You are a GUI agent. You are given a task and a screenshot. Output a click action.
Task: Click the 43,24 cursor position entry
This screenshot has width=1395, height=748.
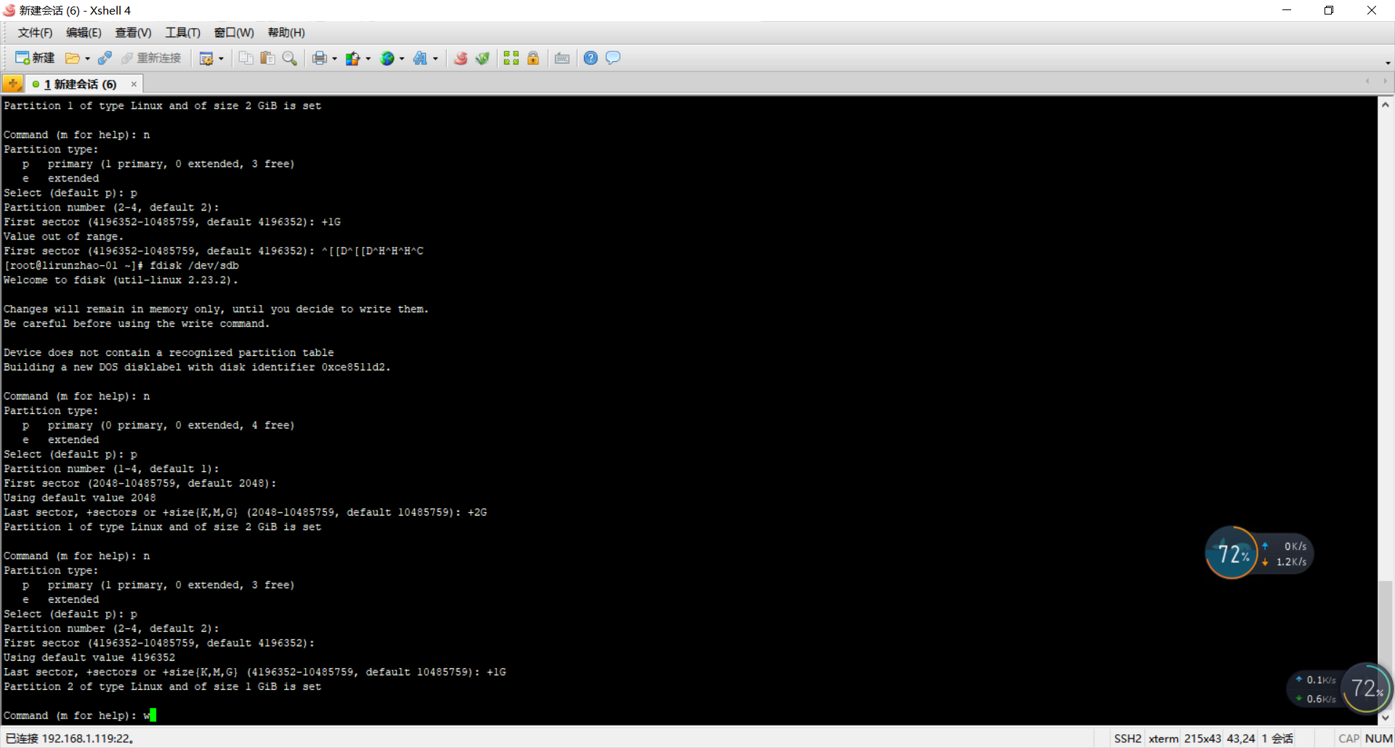pos(1241,739)
